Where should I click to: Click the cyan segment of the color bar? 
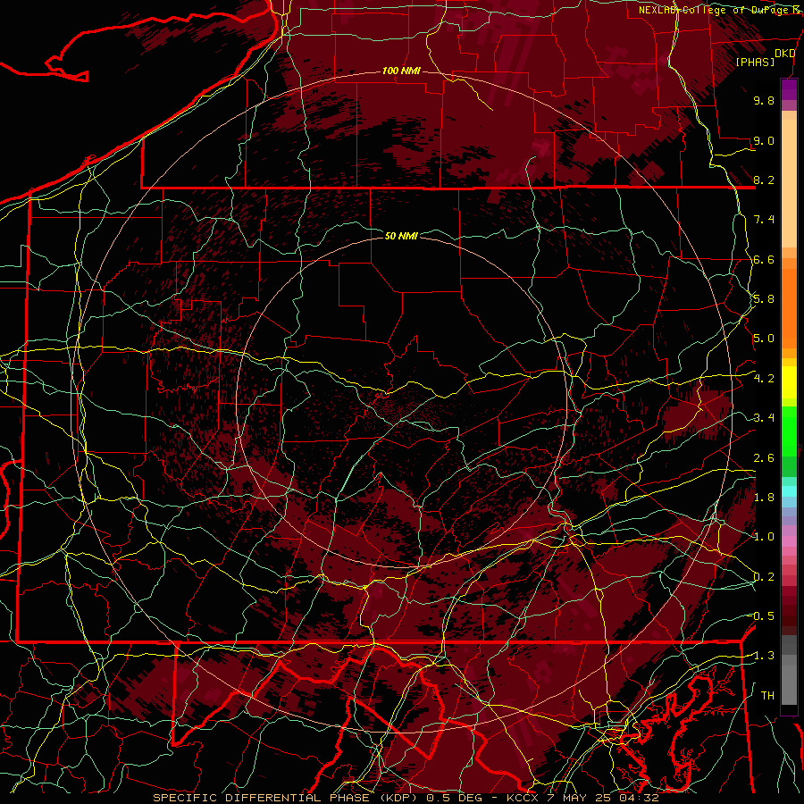pos(789,491)
